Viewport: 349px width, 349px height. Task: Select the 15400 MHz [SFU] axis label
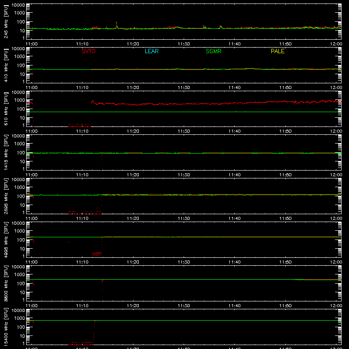[x=6, y=327]
